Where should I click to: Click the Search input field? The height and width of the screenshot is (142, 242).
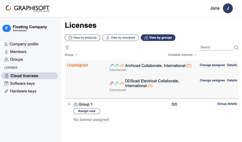tap(216, 47)
